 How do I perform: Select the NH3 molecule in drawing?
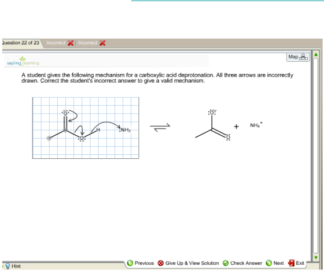(x=125, y=130)
